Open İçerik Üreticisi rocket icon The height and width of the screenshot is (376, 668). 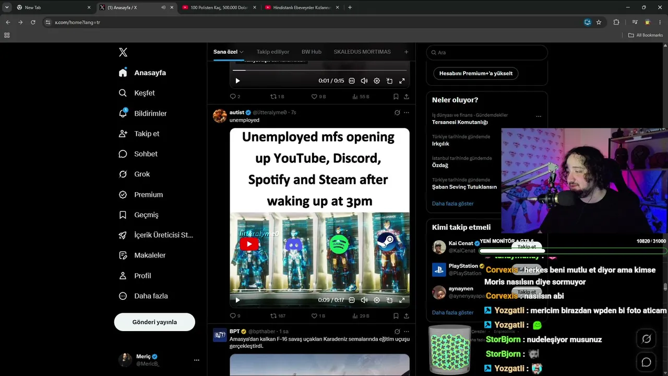point(123,235)
